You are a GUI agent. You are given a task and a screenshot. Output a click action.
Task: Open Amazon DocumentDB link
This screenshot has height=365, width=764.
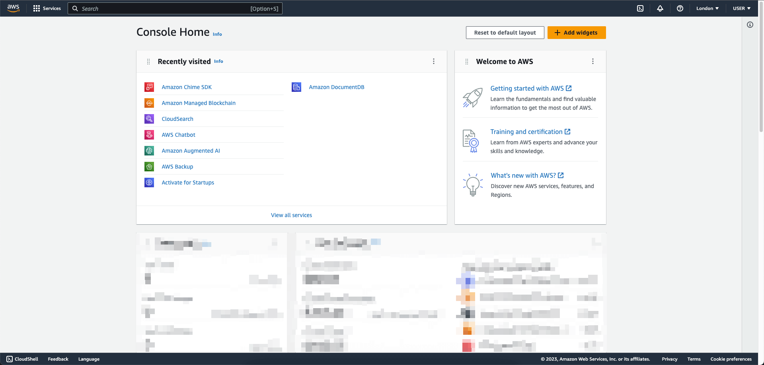[x=337, y=87]
